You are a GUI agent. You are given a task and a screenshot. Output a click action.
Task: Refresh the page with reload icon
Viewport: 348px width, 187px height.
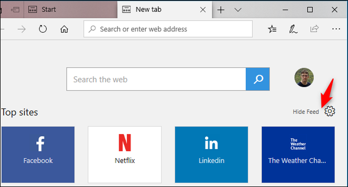point(42,29)
